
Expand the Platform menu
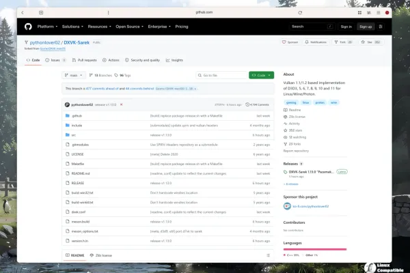click(47, 27)
